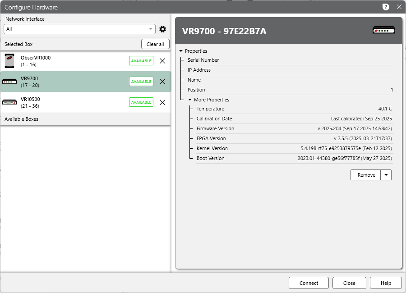
Task: Remove VR9700 using its X icon
Action: pos(162,82)
